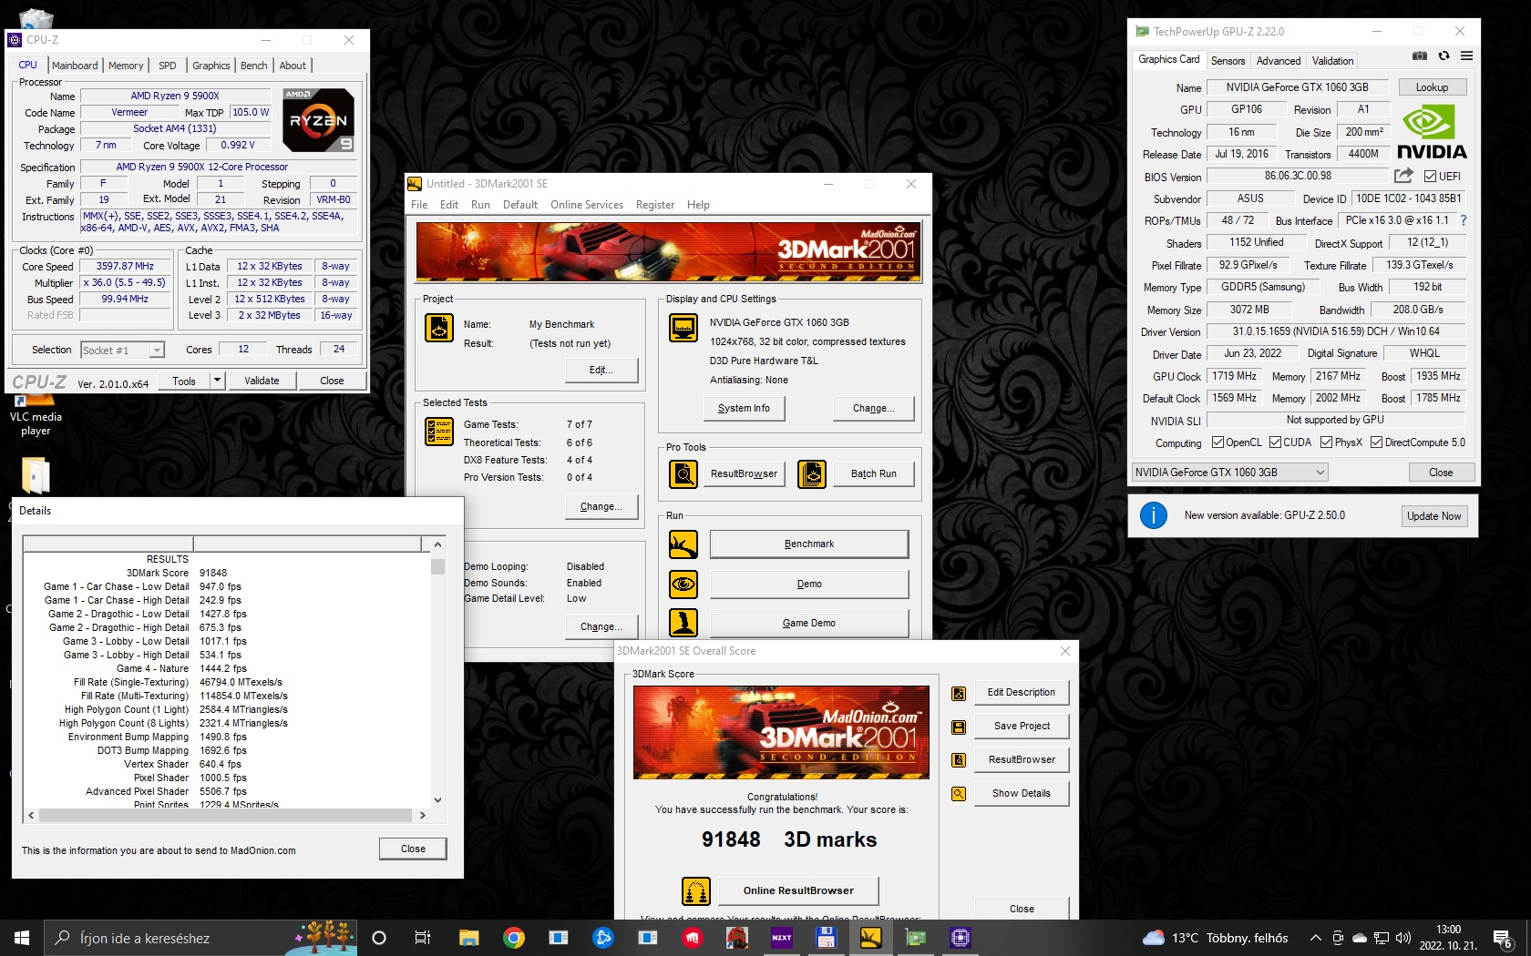Click the Benchmark run icon

(x=683, y=544)
